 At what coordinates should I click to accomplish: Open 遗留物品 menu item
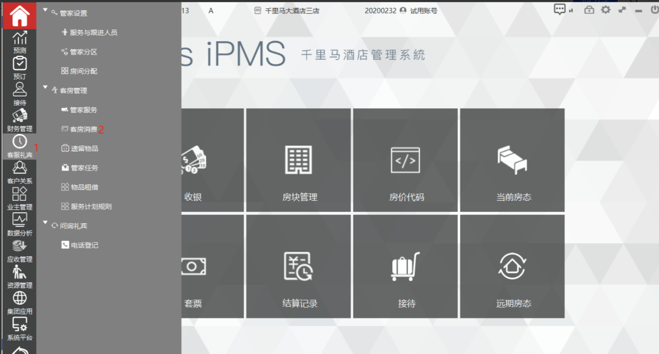pyautogui.click(x=84, y=149)
